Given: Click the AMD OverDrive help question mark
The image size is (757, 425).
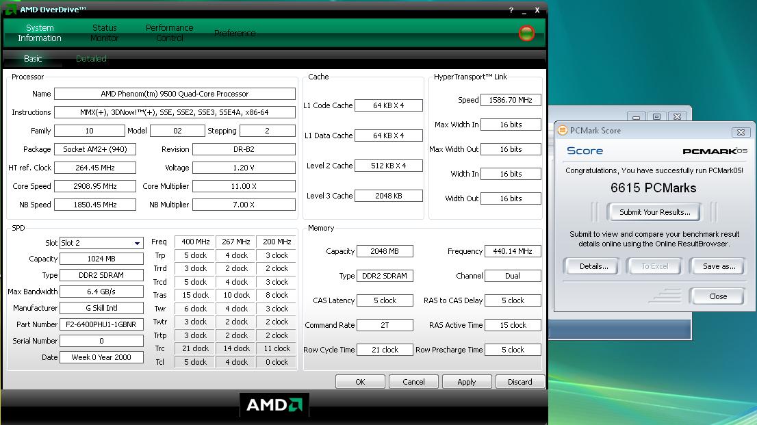Looking at the screenshot, I should (x=511, y=10).
